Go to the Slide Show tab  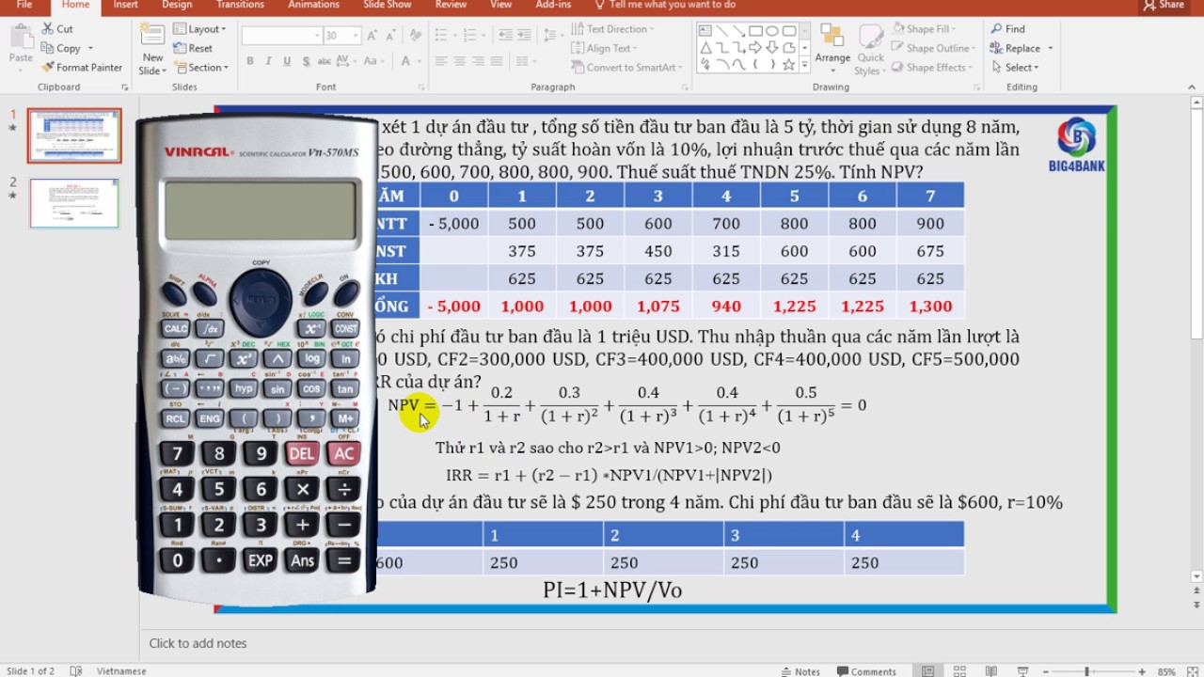pyautogui.click(x=388, y=5)
